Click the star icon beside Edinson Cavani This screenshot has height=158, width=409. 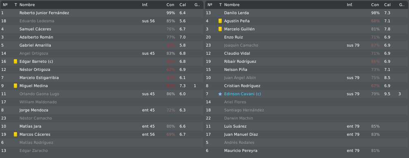(220, 94)
